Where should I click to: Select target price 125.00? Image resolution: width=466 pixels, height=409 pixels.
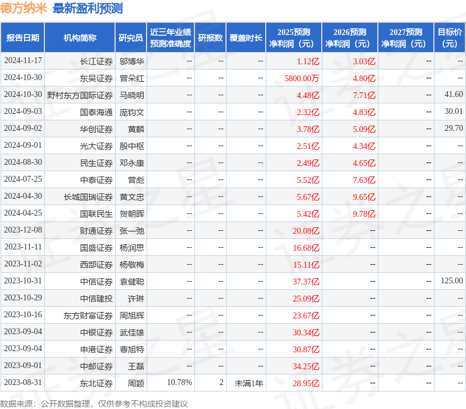[x=452, y=281]
